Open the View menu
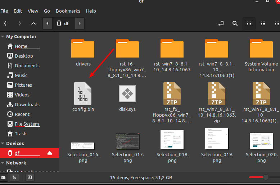Image resolution: width=280 pixels, height=185 pixels. (33, 11)
